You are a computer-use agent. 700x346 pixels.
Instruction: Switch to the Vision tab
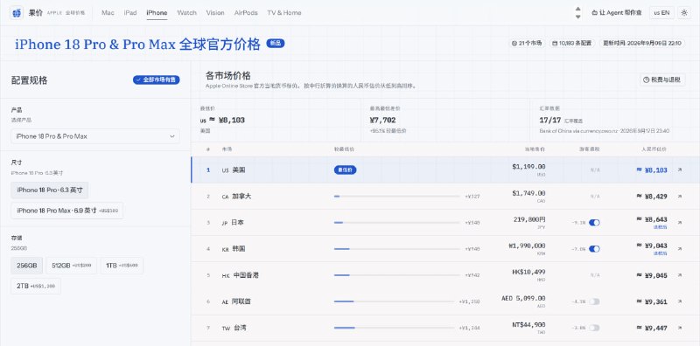215,13
